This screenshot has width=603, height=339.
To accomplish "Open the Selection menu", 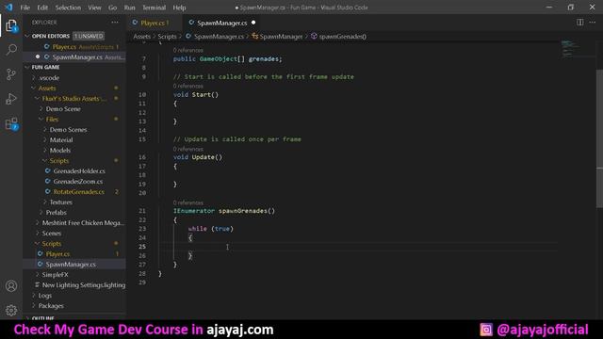I will pyautogui.click(x=68, y=8).
